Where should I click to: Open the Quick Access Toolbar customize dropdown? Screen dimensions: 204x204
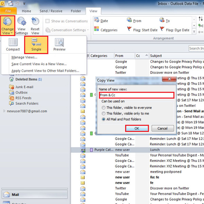click(x=24, y=4)
